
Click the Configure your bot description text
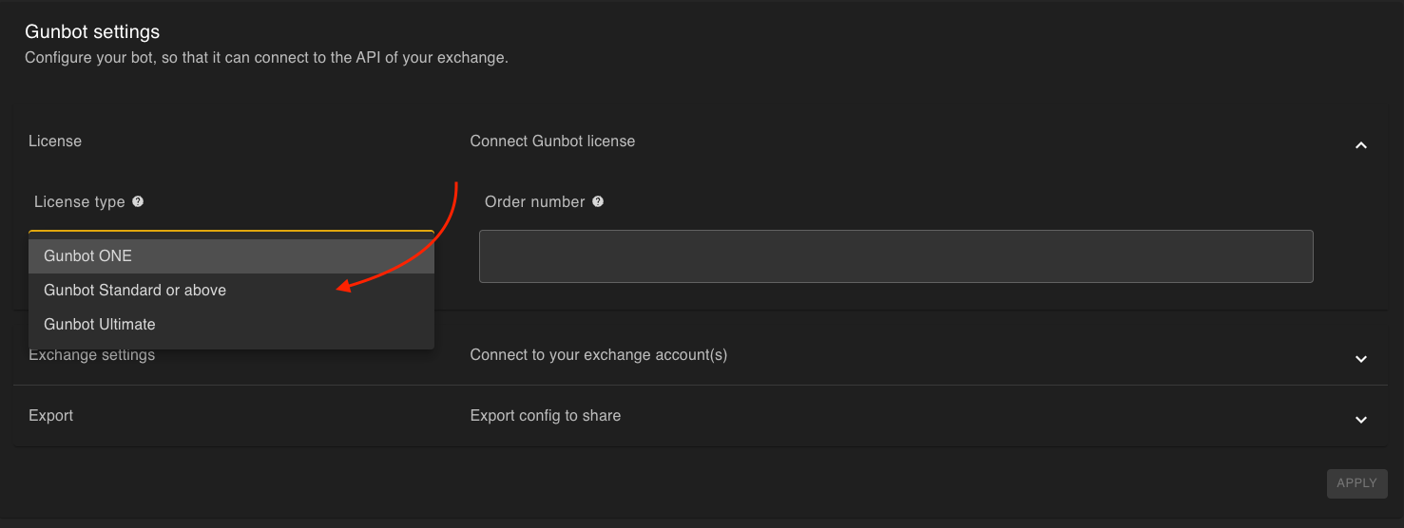pyautogui.click(x=266, y=58)
